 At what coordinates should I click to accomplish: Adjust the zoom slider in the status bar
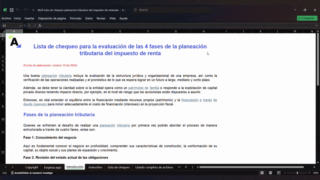point(297,173)
